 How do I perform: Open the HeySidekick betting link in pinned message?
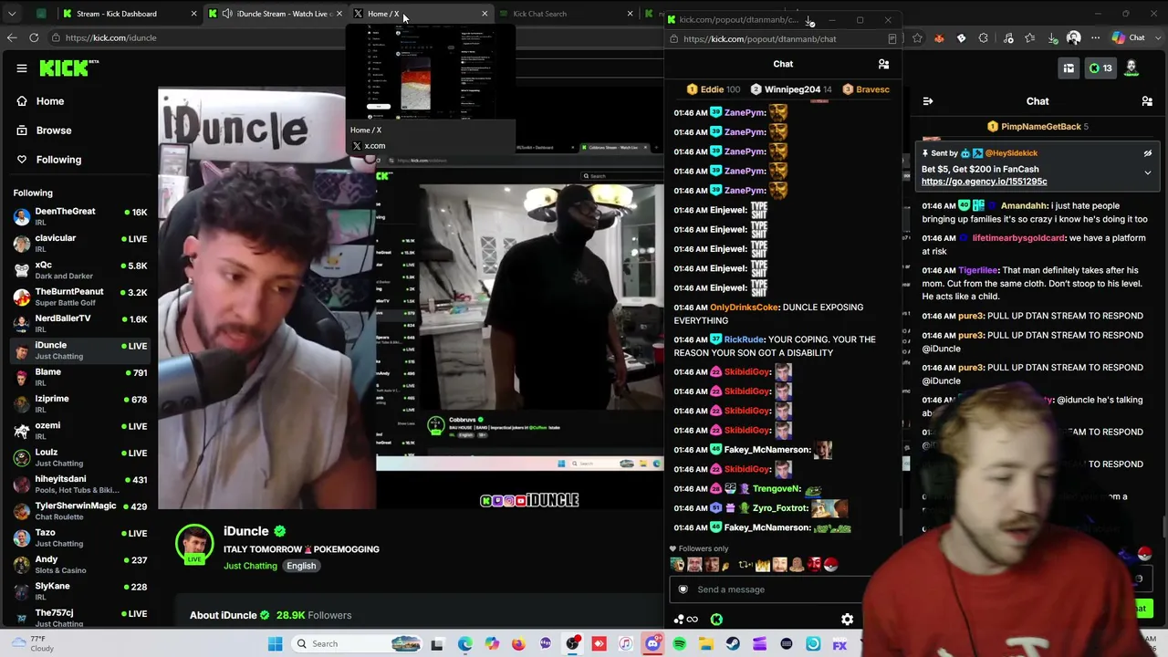point(984,182)
